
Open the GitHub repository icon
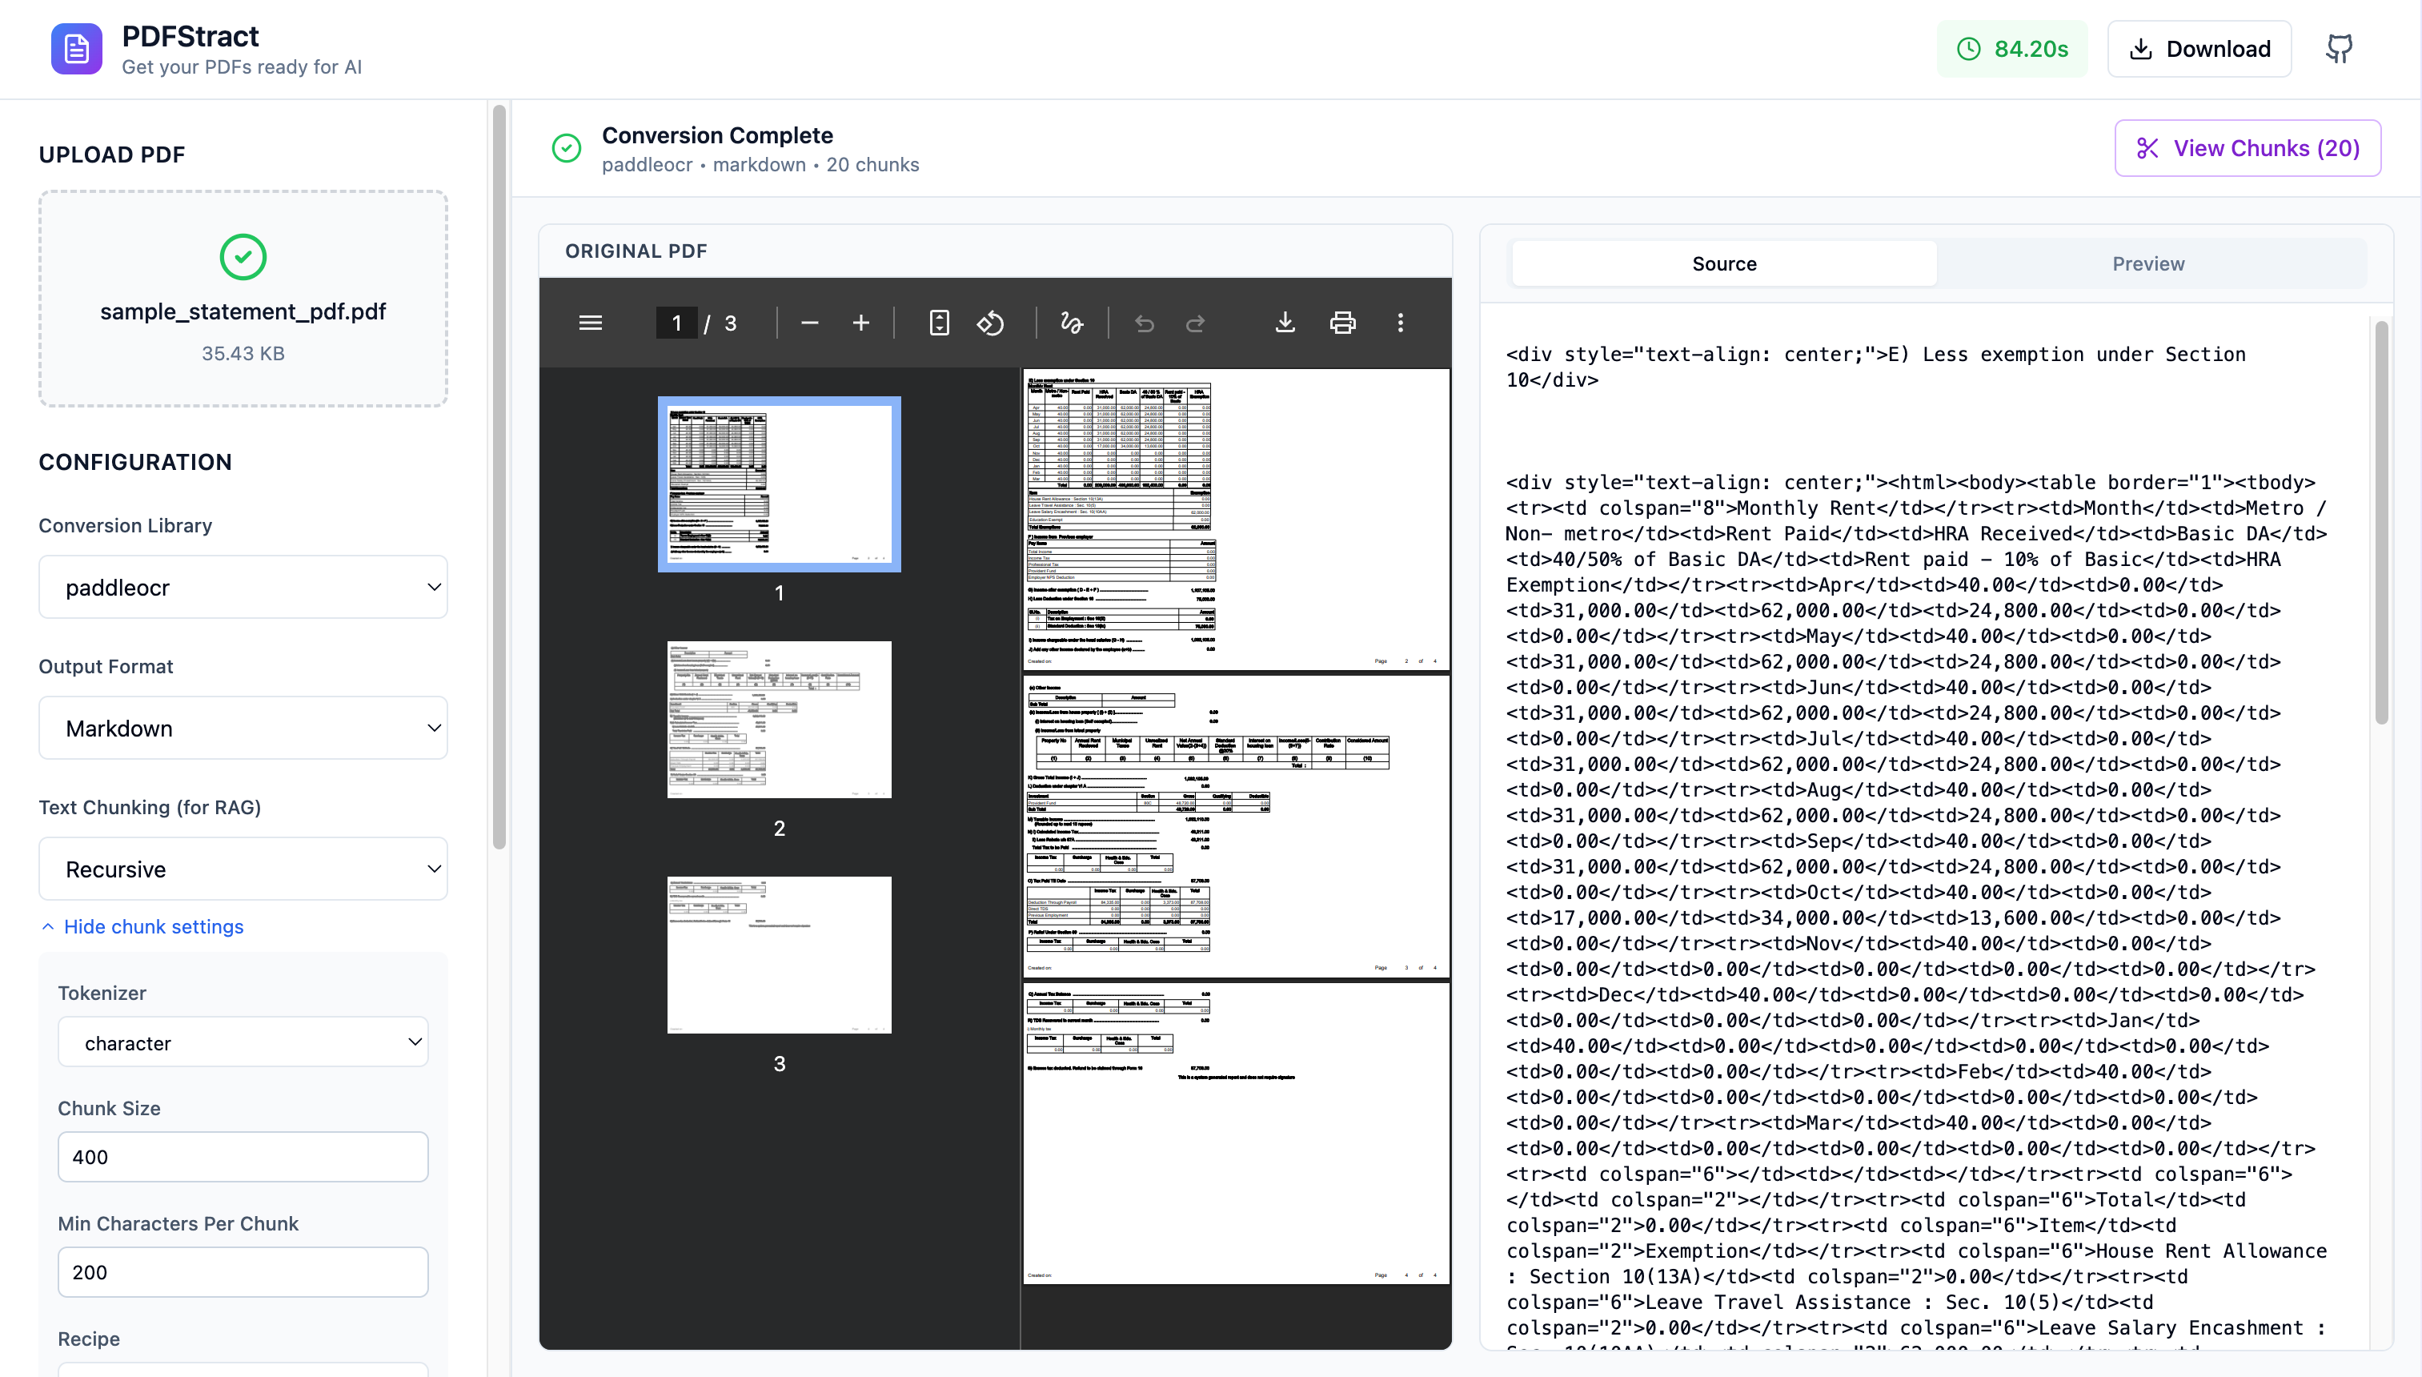tap(2339, 48)
